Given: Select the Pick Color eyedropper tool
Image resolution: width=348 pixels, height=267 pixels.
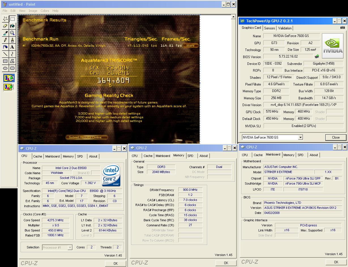Looking at the screenshot, I should pyautogui.click(x=5, y=33).
